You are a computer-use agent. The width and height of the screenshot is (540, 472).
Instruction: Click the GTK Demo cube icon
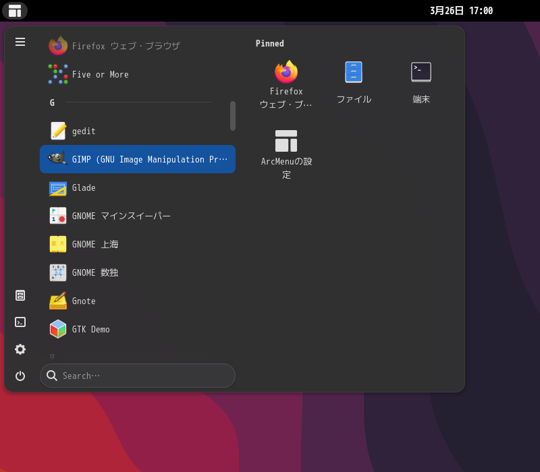tap(58, 329)
